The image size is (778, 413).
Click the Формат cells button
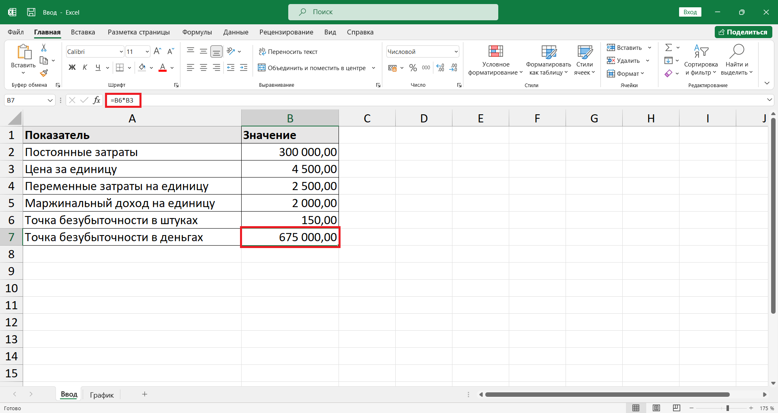click(626, 73)
